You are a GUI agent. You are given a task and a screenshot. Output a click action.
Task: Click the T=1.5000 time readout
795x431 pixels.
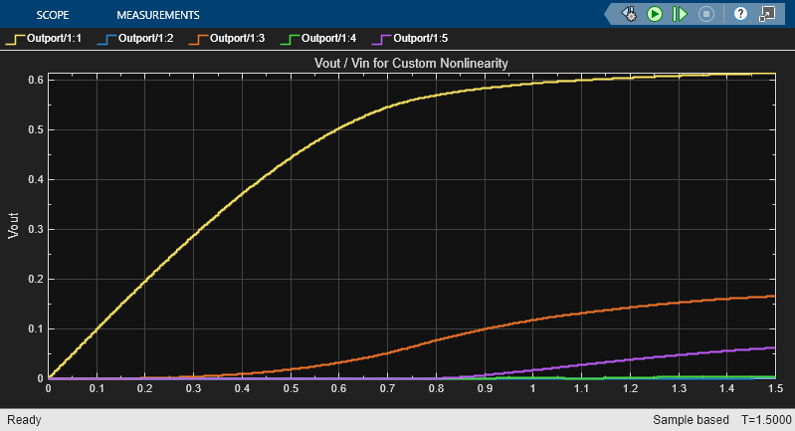766,420
